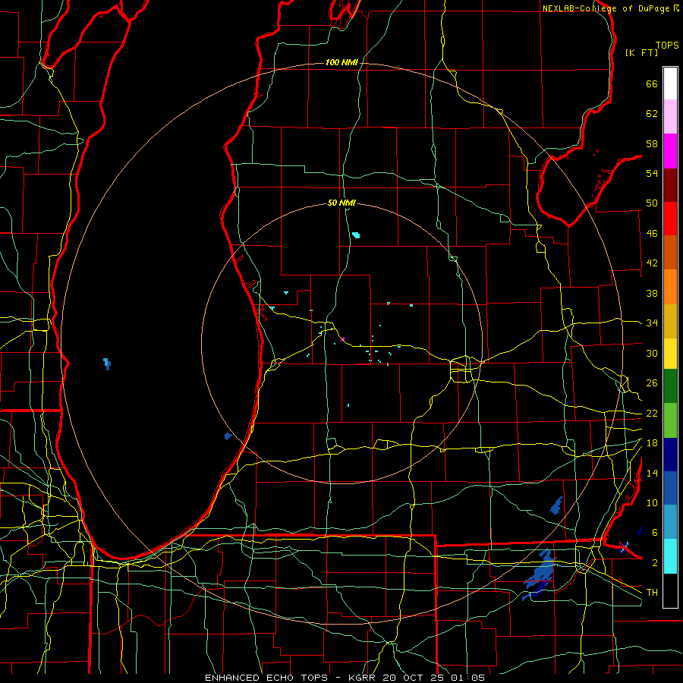Click the legend value "38"
The height and width of the screenshot is (683, 683).
tap(652, 294)
